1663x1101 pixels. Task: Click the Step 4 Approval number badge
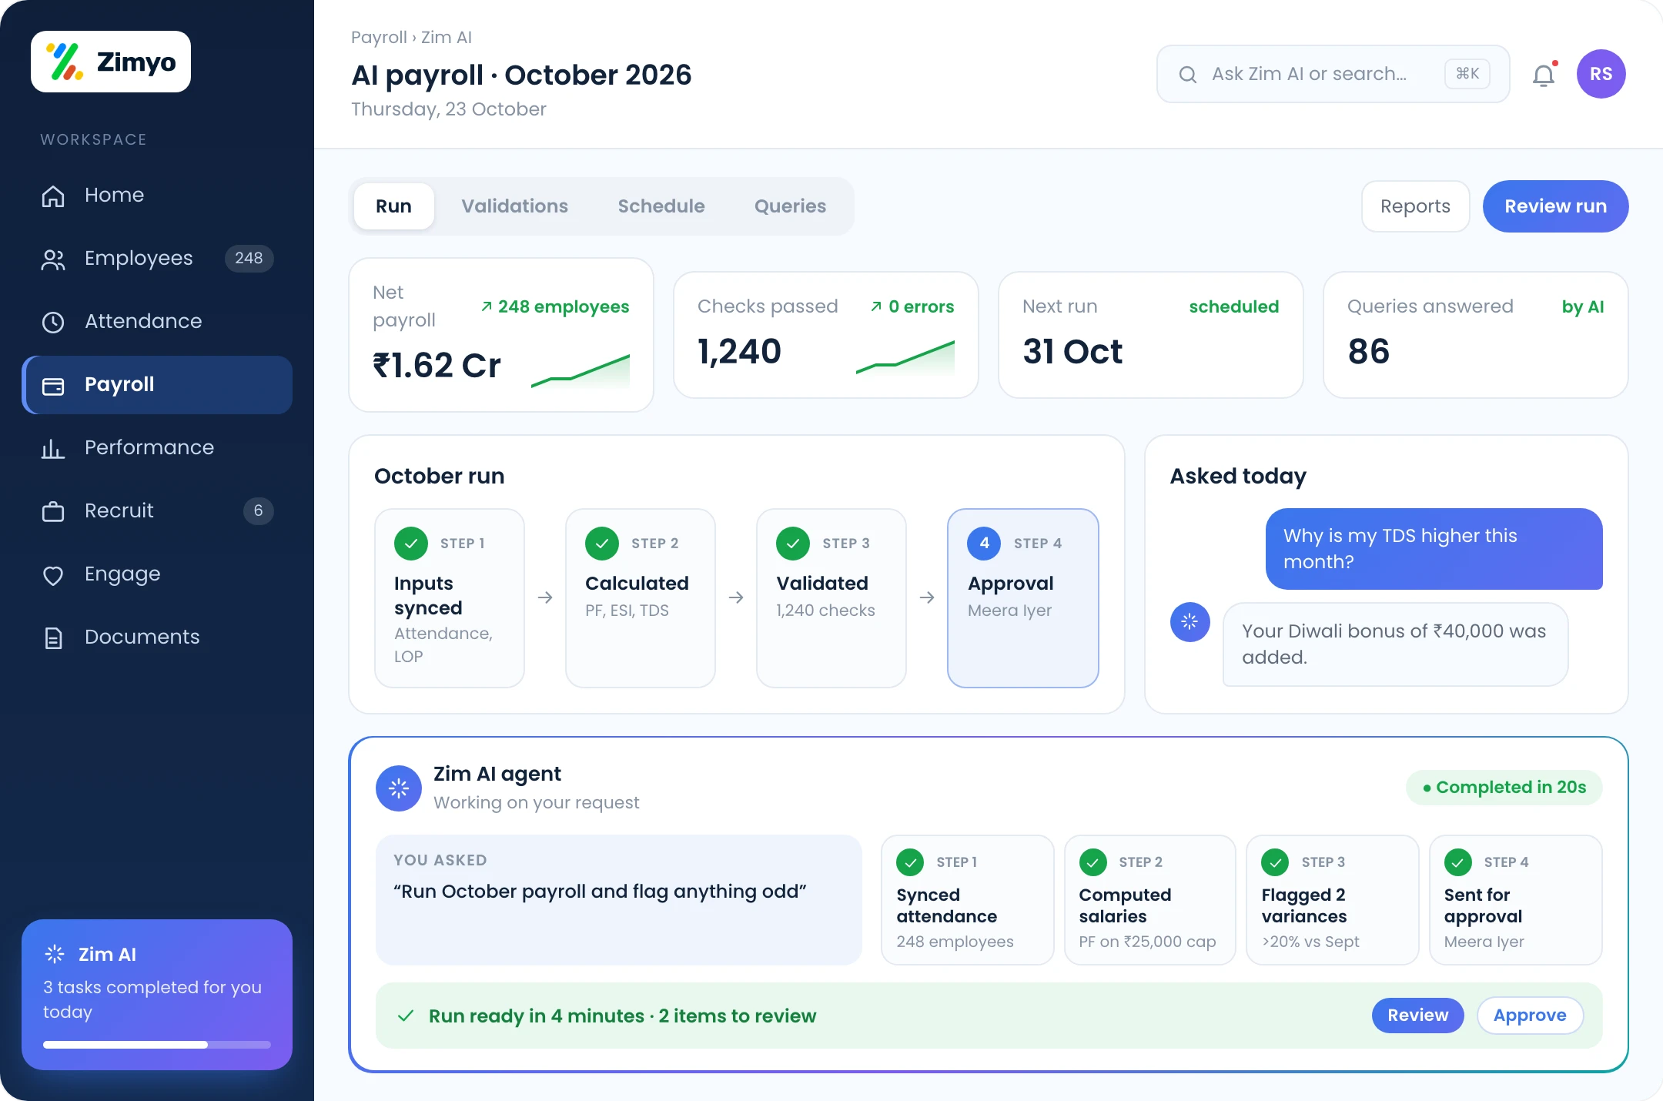pyautogui.click(x=984, y=543)
